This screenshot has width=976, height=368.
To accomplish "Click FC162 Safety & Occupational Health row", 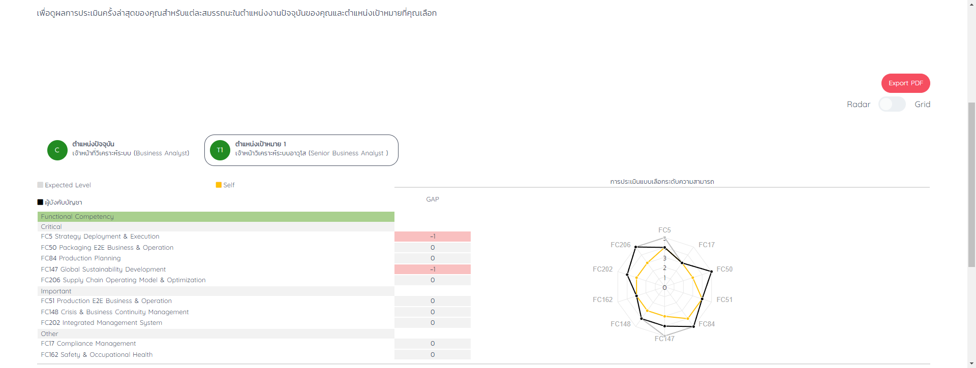I will [x=97, y=355].
